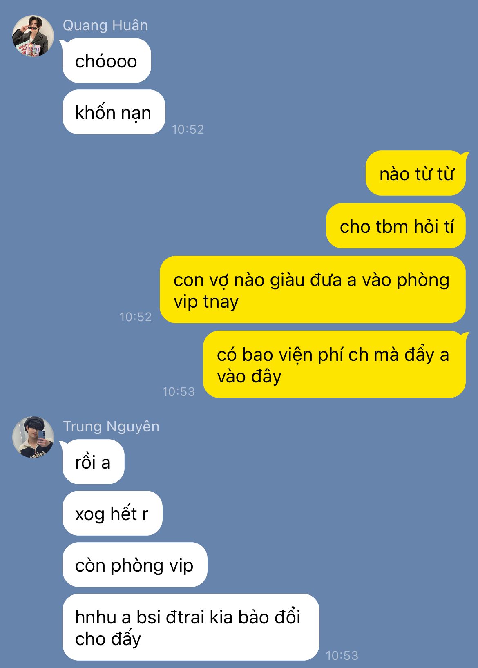Tap the 10:53 timestamp beside "vào đây"
Image resolution: width=478 pixels, height=668 pixels.
point(179,392)
